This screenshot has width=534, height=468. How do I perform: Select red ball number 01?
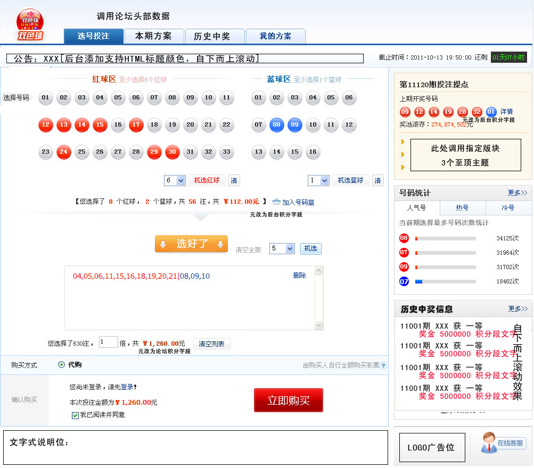46,98
